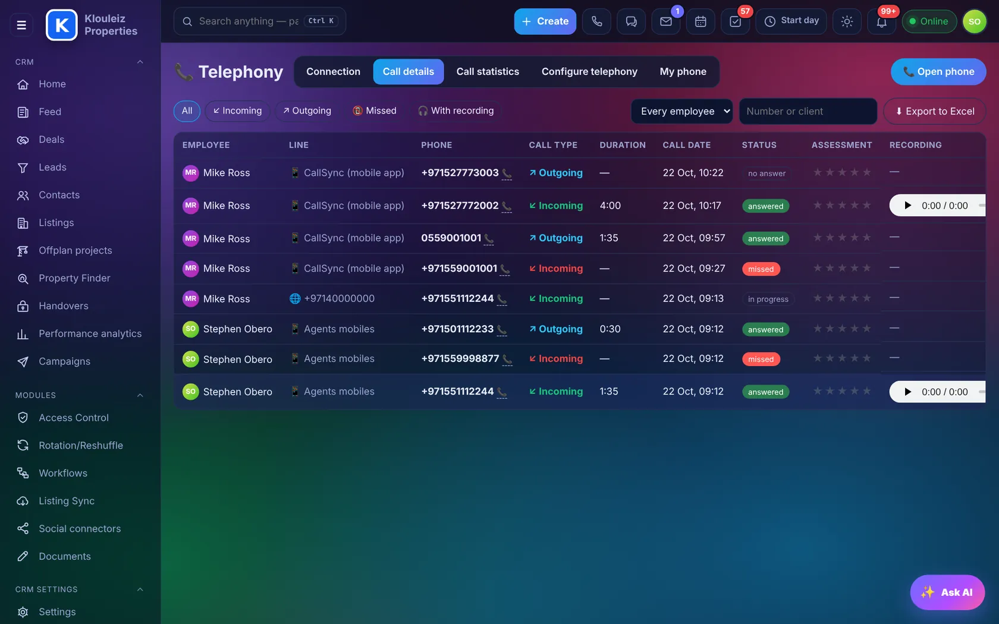
Task: Open the tasks icon with badge 57
Action: pyautogui.click(x=735, y=21)
